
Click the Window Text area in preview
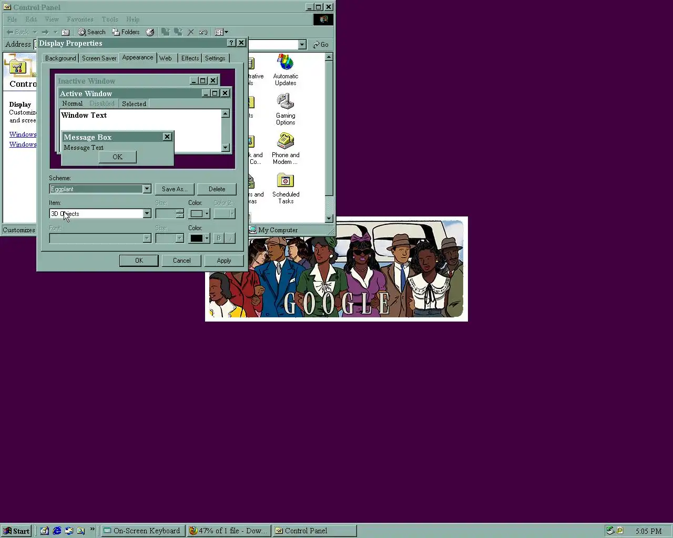[84, 116]
